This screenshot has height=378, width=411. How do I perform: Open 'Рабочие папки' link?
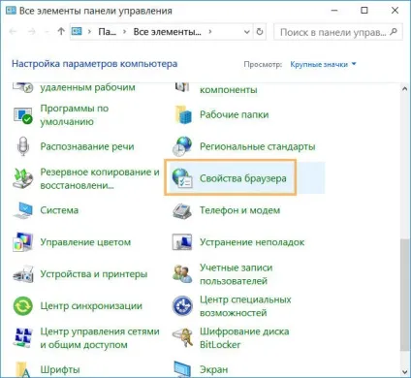(x=234, y=114)
